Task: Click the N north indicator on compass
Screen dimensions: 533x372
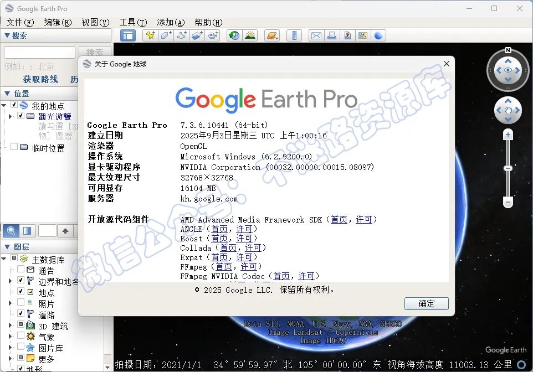Action: click(x=508, y=50)
